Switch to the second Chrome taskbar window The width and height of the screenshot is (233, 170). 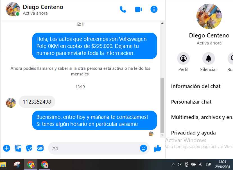click(x=44, y=164)
